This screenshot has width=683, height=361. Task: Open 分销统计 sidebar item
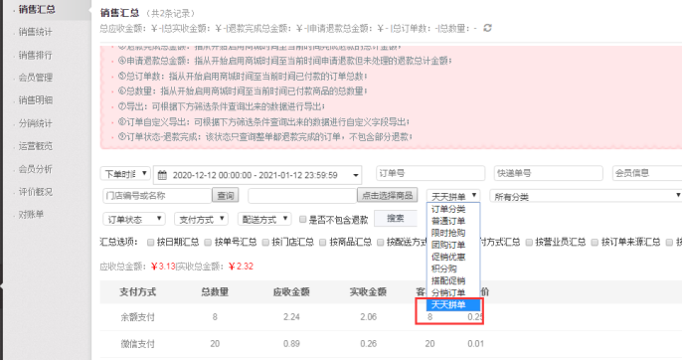[35, 123]
